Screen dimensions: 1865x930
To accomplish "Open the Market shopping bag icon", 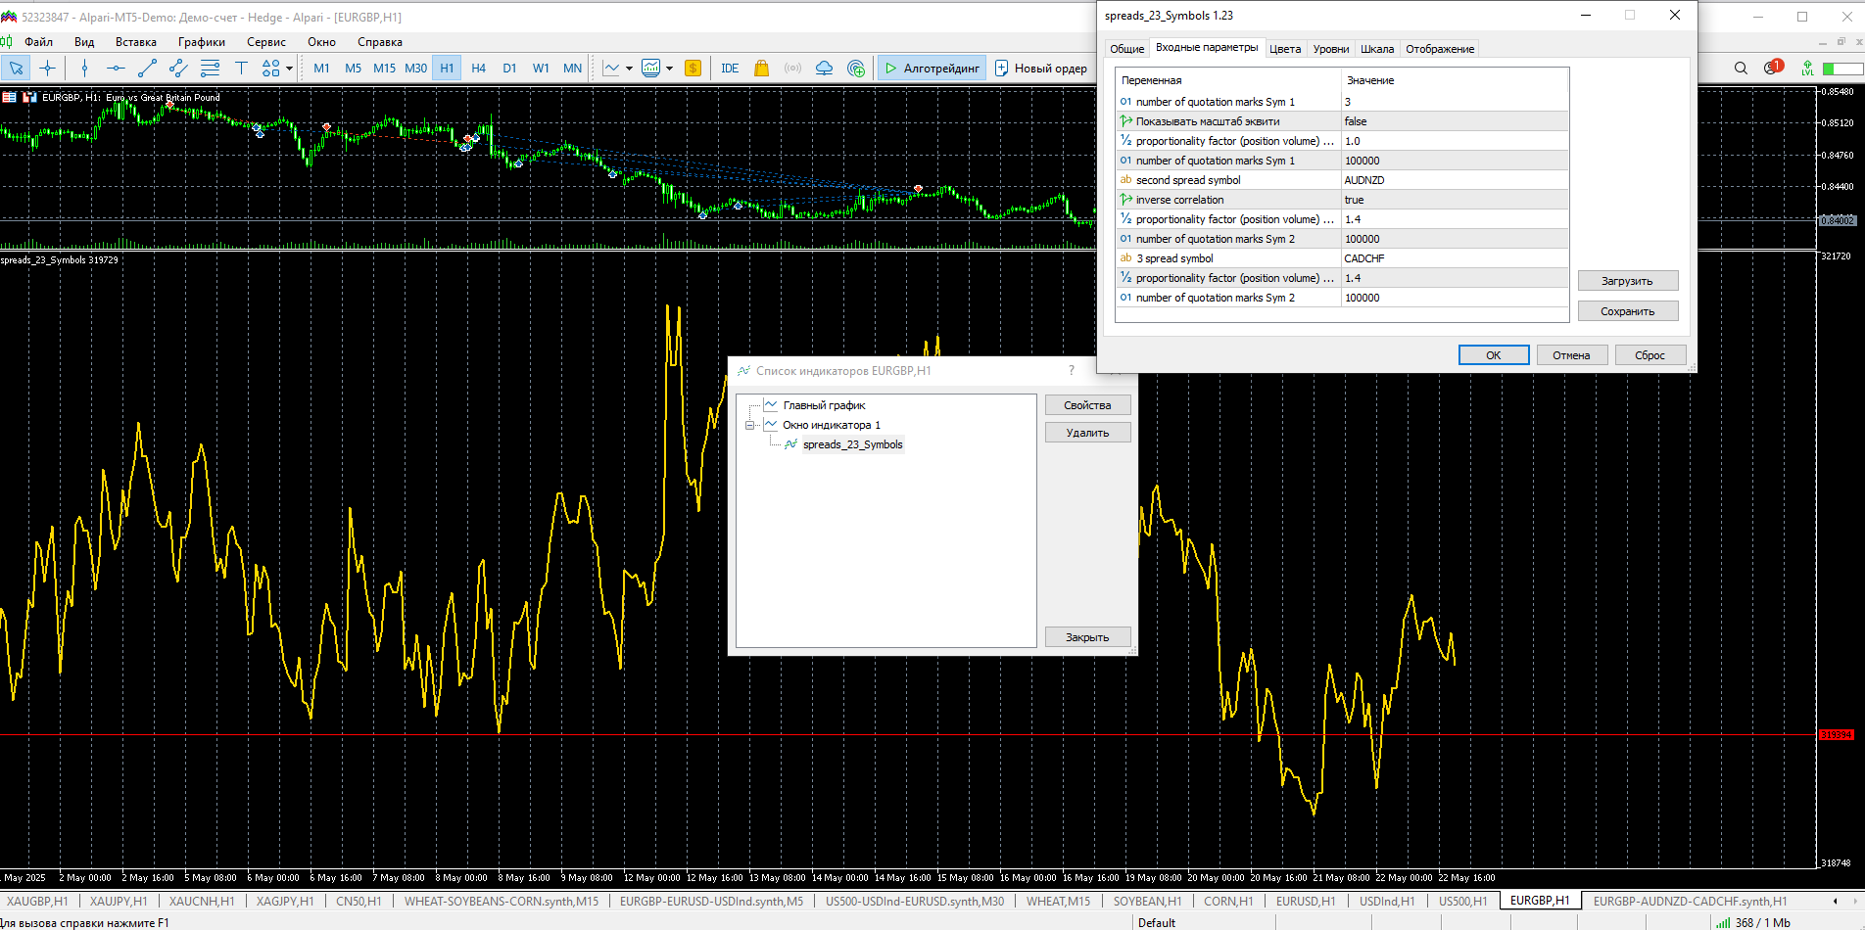I will 761,68.
